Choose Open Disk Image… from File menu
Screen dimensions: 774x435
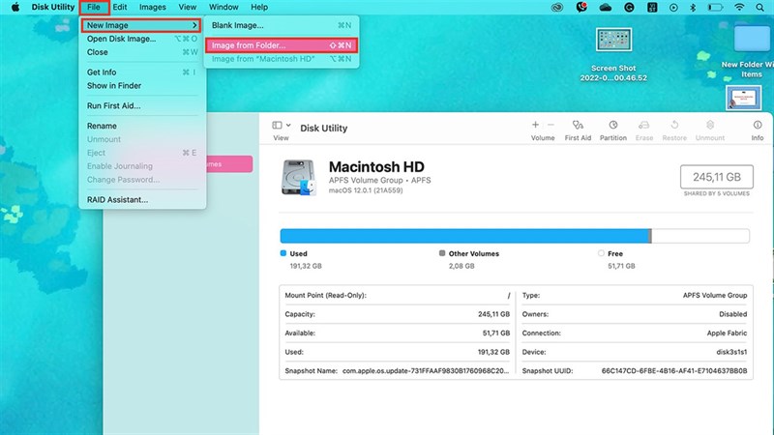(141, 39)
